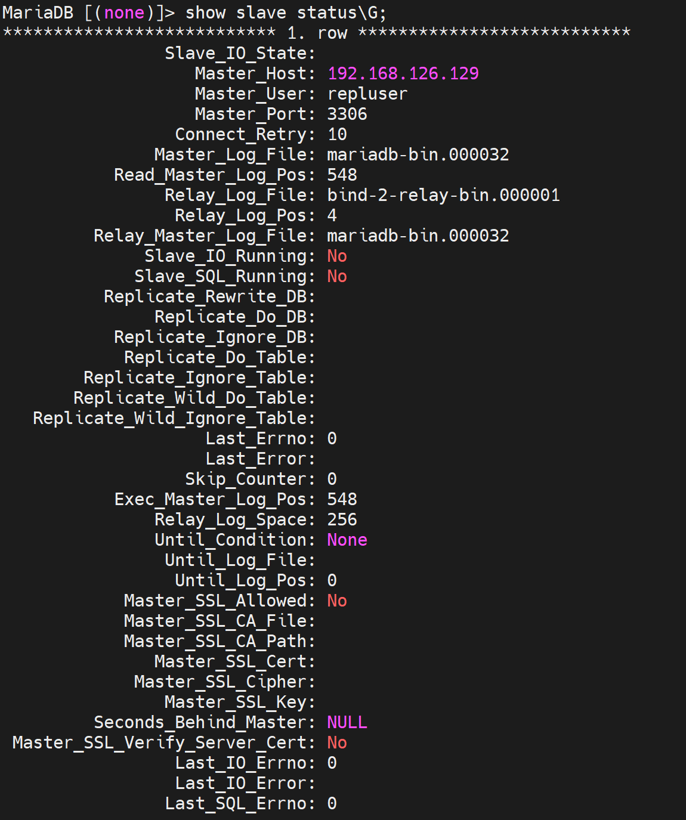Viewport: 686px width, 820px height.
Task: Click the Relay_Log_Space value 256
Action: [x=342, y=519]
